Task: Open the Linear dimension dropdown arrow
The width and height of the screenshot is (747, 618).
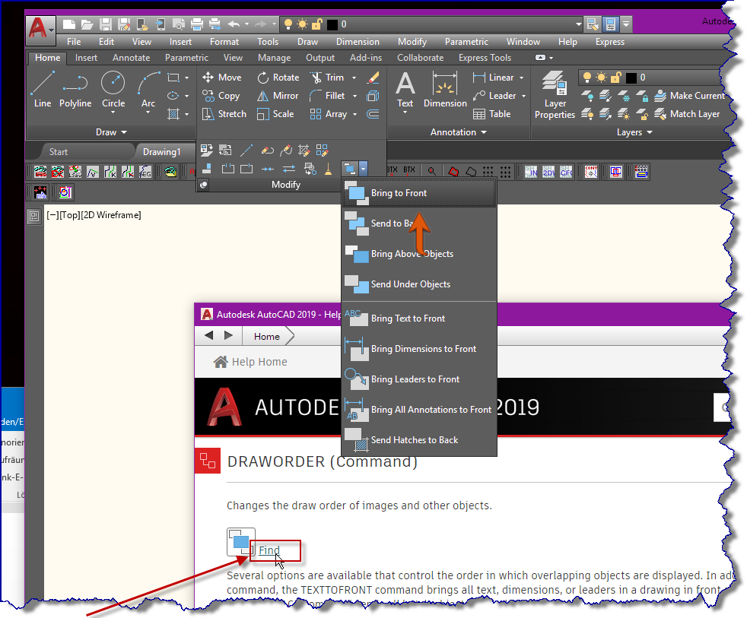Action: click(x=522, y=78)
